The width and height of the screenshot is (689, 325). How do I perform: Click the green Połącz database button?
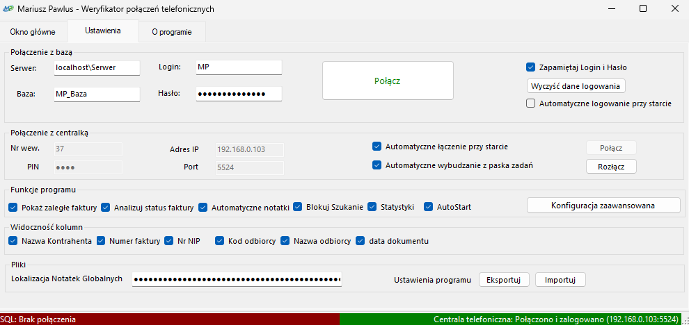click(x=387, y=81)
